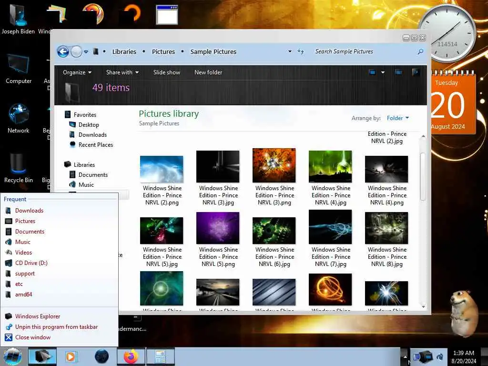Open the address bar history dropdown
Image resolution: width=488 pixels, height=366 pixels.
coord(290,51)
